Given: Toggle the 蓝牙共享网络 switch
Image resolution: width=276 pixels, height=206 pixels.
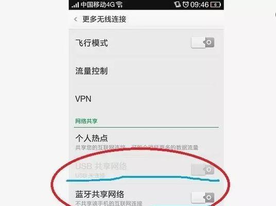Looking at the screenshot, I should [x=202, y=198].
